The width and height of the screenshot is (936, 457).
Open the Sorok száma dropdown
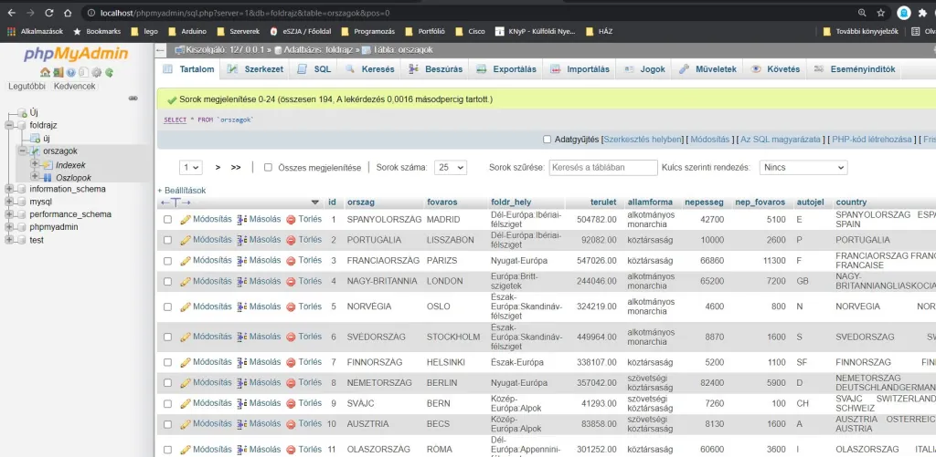(450, 168)
